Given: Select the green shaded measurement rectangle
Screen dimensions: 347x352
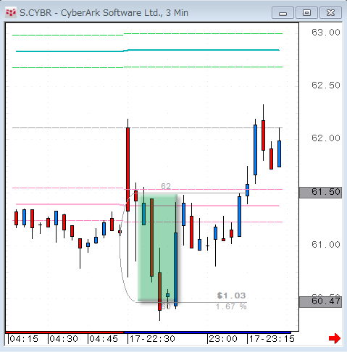Looking at the screenshot, I should 157,248.
